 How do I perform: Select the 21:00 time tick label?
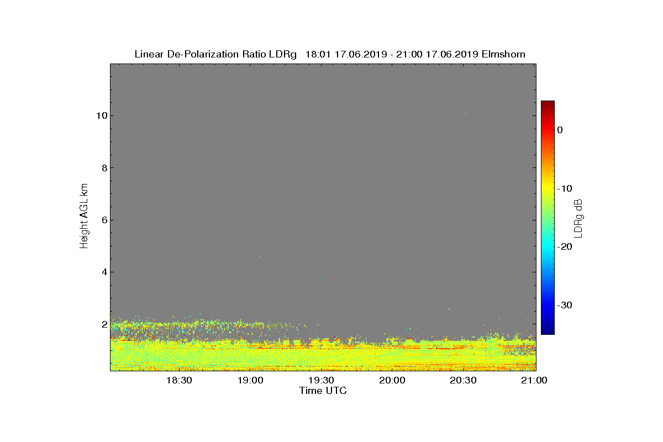pos(534,380)
